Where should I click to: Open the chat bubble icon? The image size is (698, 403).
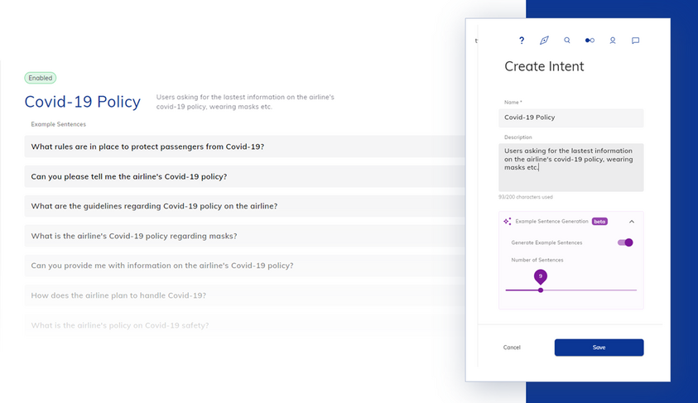coord(635,41)
